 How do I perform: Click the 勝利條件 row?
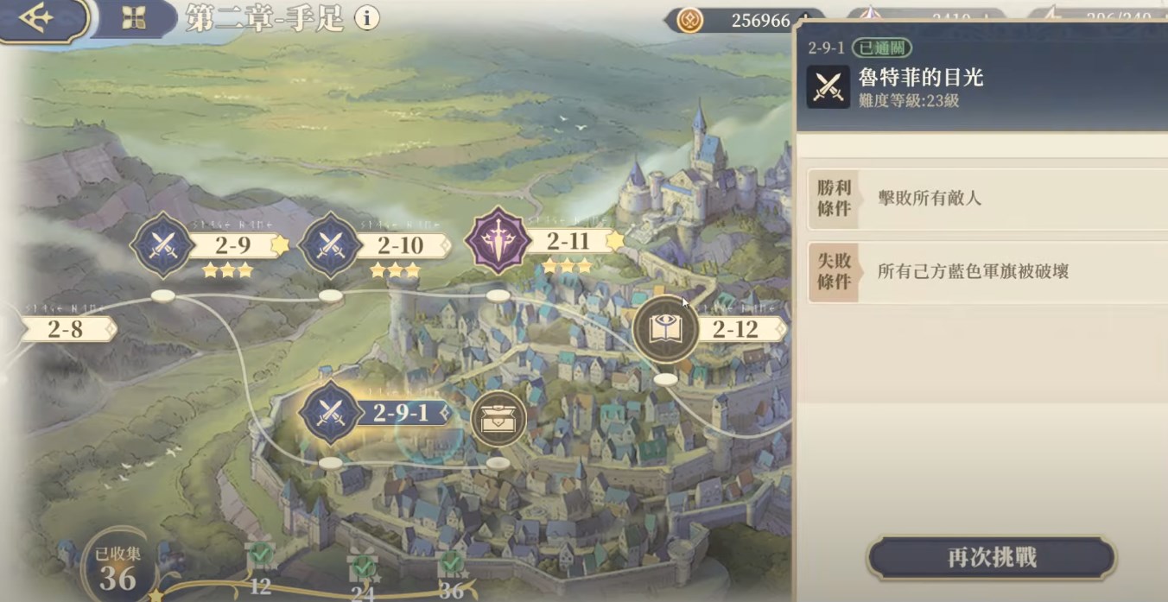[x=987, y=199]
